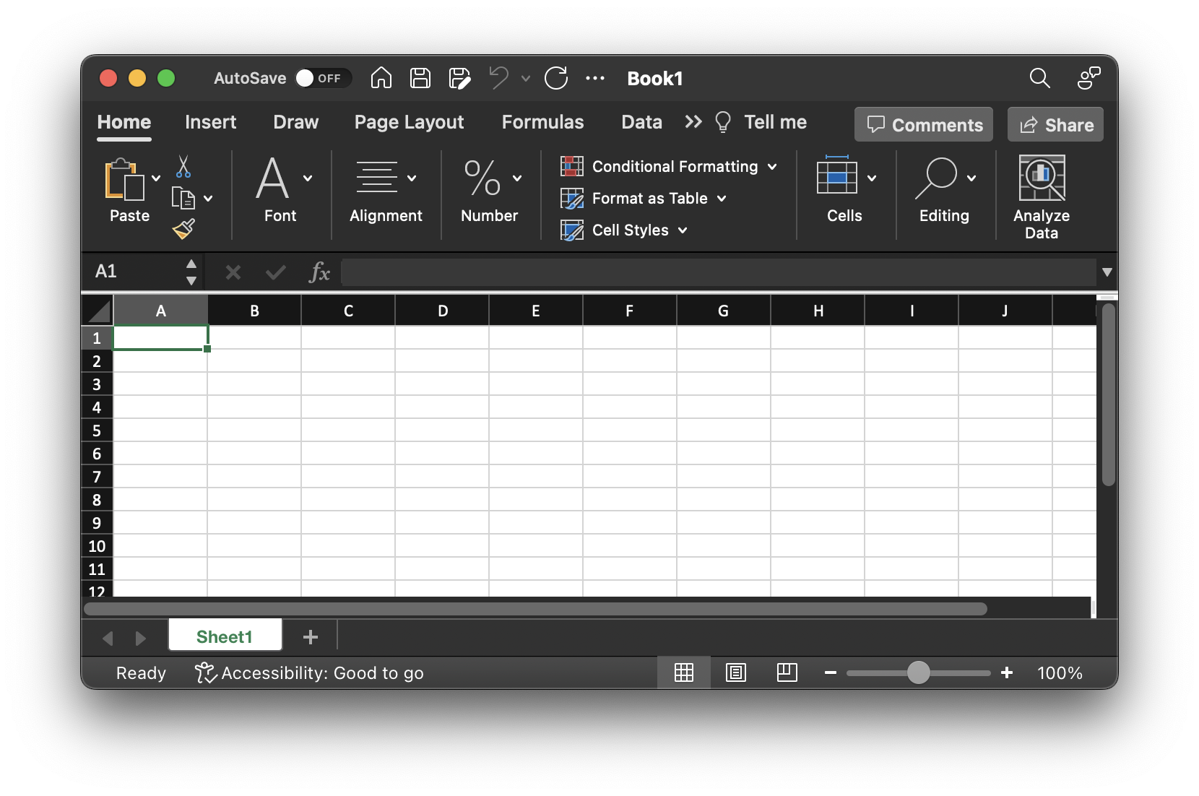Open the Editing magnifier icon
Screen dimensions: 1199x796
click(938, 178)
